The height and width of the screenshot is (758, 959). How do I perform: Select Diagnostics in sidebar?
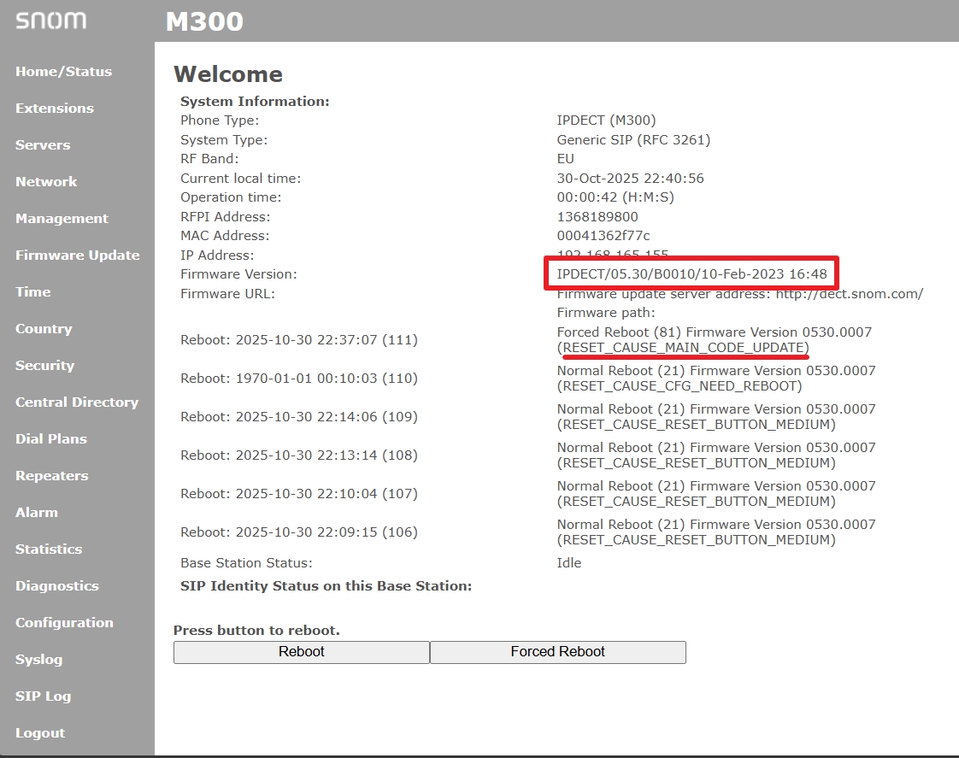[x=57, y=585]
